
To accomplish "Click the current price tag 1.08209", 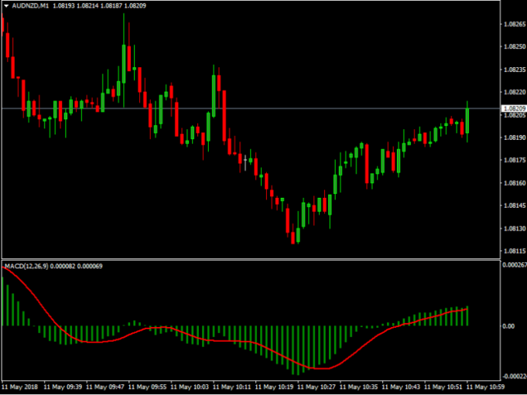I will point(514,109).
